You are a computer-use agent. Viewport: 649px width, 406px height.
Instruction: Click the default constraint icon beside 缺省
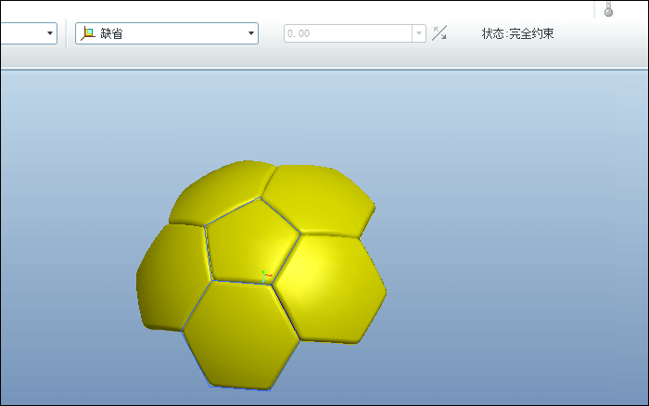point(88,33)
